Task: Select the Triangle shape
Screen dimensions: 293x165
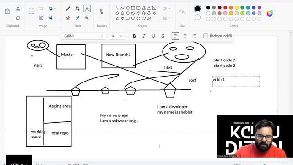Action: (149, 8)
